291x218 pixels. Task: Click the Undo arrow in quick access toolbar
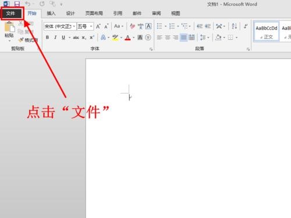click(28, 3)
